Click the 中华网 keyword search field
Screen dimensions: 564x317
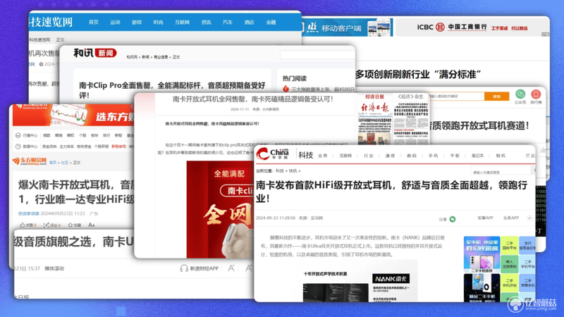[501, 172]
